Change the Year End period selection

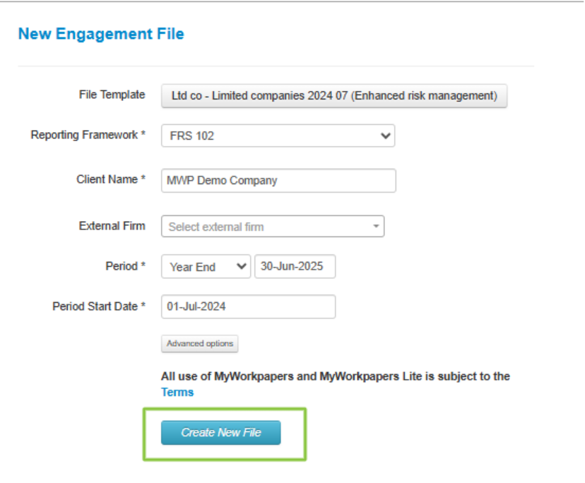click(x=206, y=266)
